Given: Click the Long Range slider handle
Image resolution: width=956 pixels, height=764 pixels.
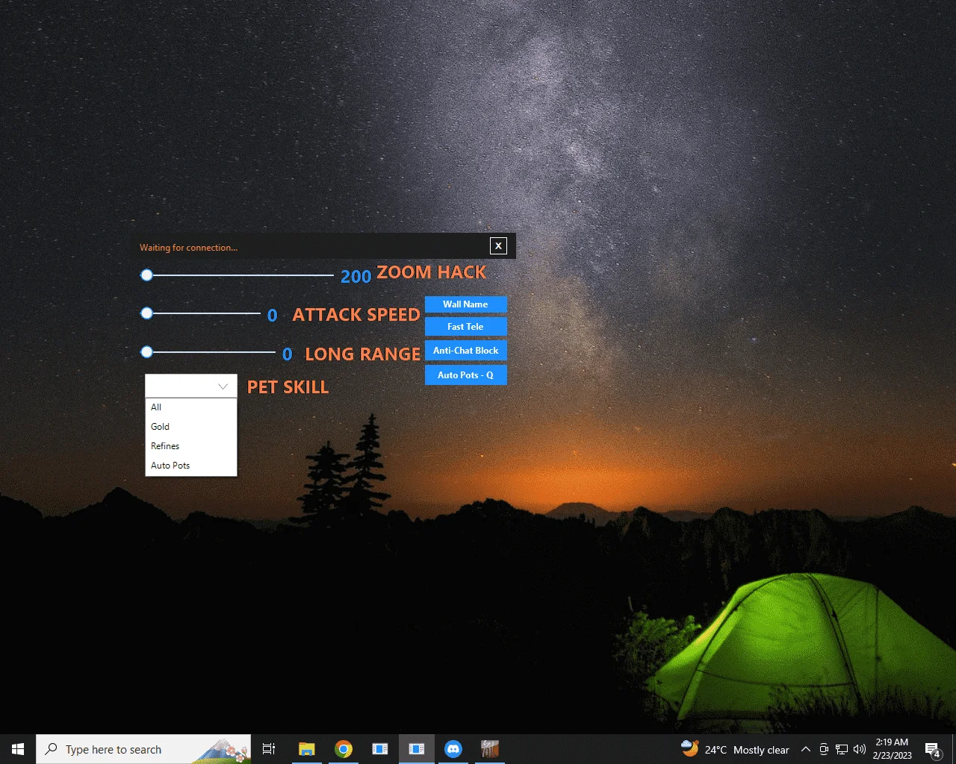Looking at the screenshot, I should (x=147, y=351).
